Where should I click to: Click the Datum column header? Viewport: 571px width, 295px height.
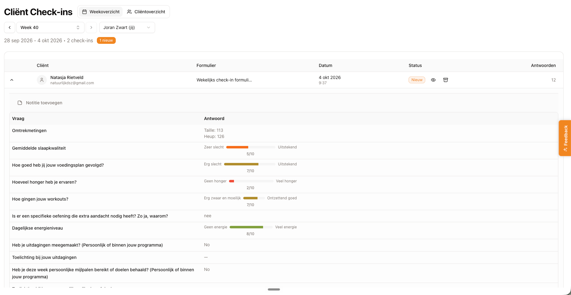[x=326, y=65]
